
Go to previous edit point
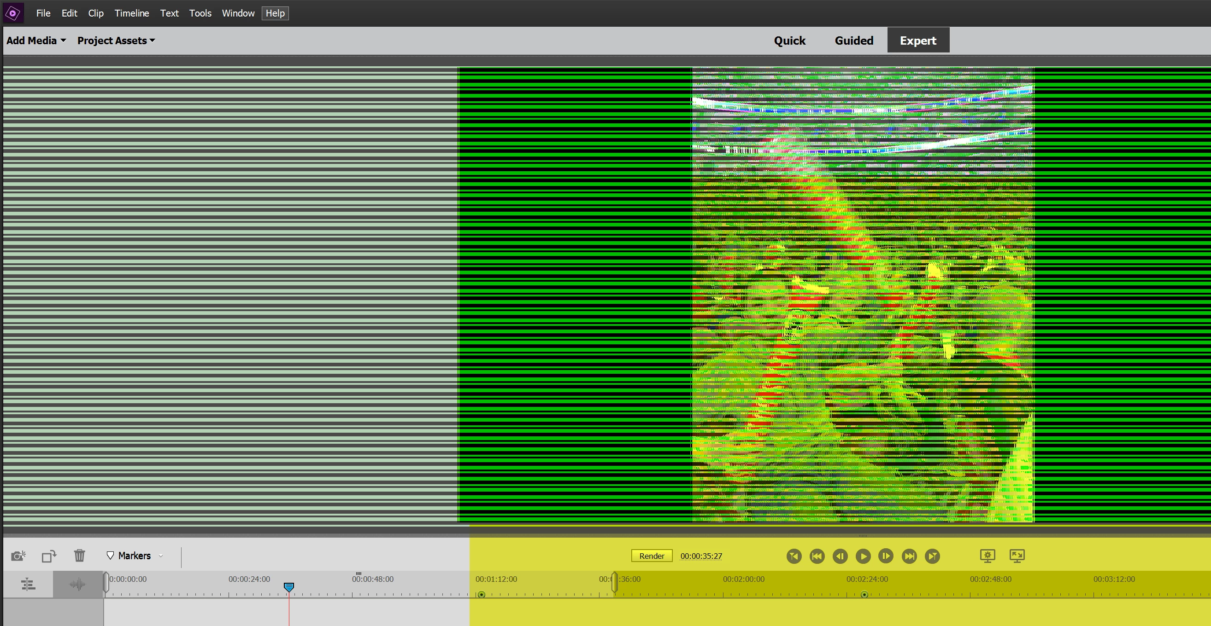pyautogui.click(x=817, y=556)
